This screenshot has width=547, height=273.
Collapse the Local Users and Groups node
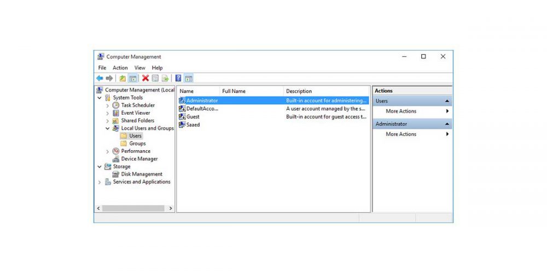tap(108, 128)
